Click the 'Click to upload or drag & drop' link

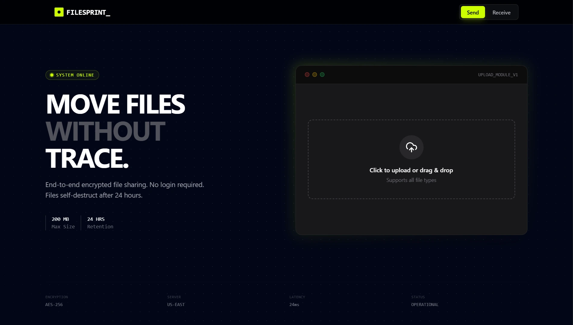411,170
